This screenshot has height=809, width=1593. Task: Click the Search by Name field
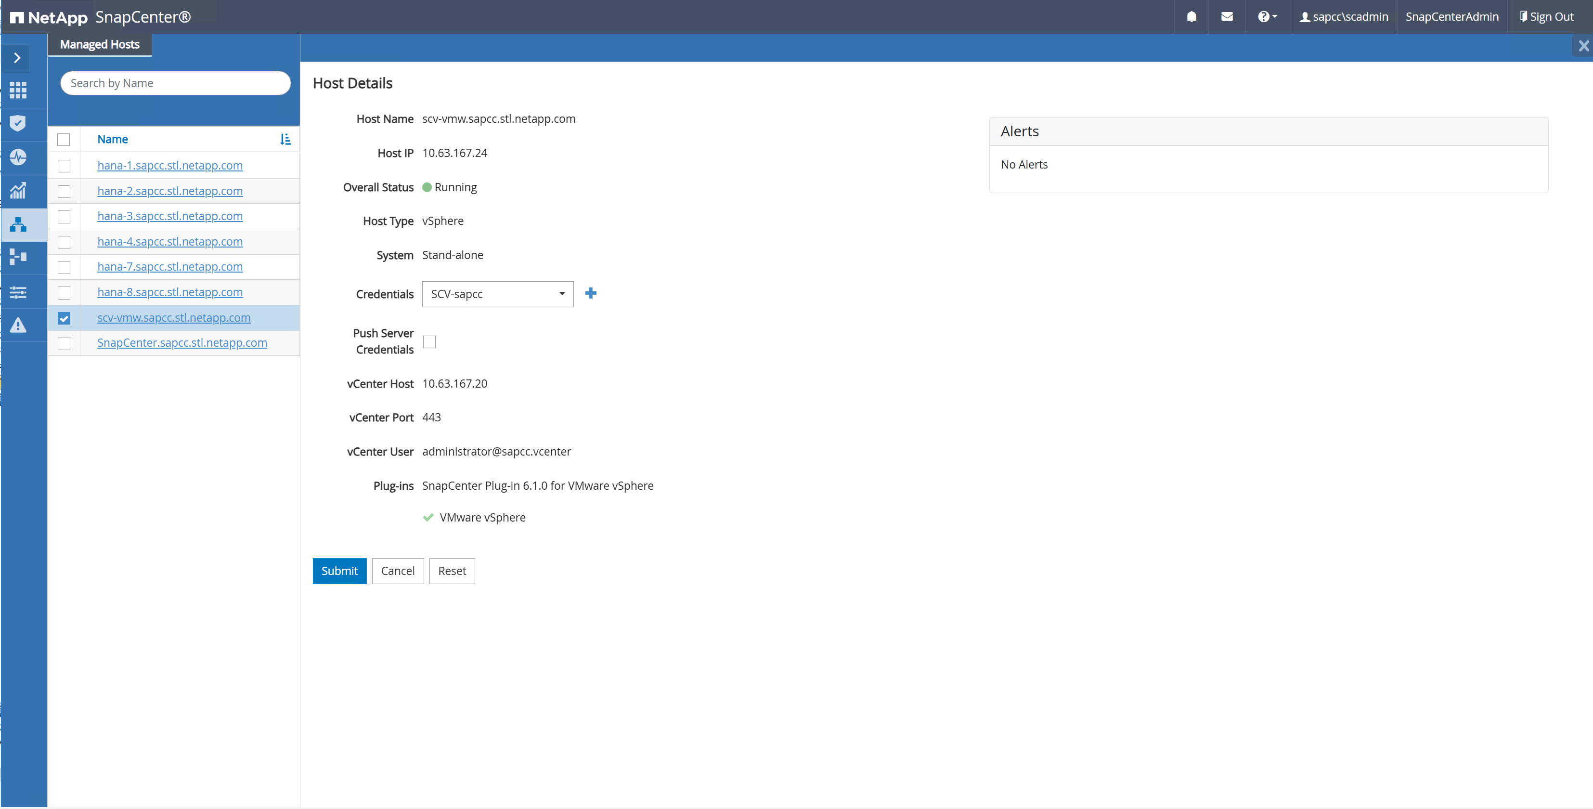pyautogui.click(x=175, y=83)
